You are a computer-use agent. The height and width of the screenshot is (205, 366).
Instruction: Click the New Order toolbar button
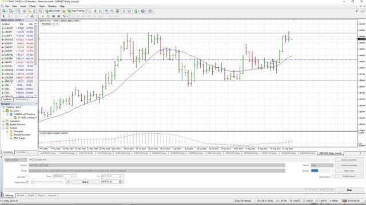[53, 11]
